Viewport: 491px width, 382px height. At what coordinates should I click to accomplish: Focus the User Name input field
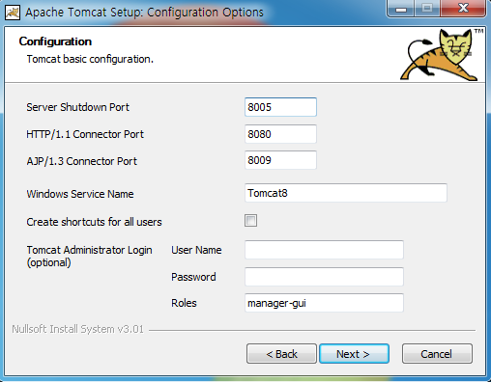click(x=324, y=250)
